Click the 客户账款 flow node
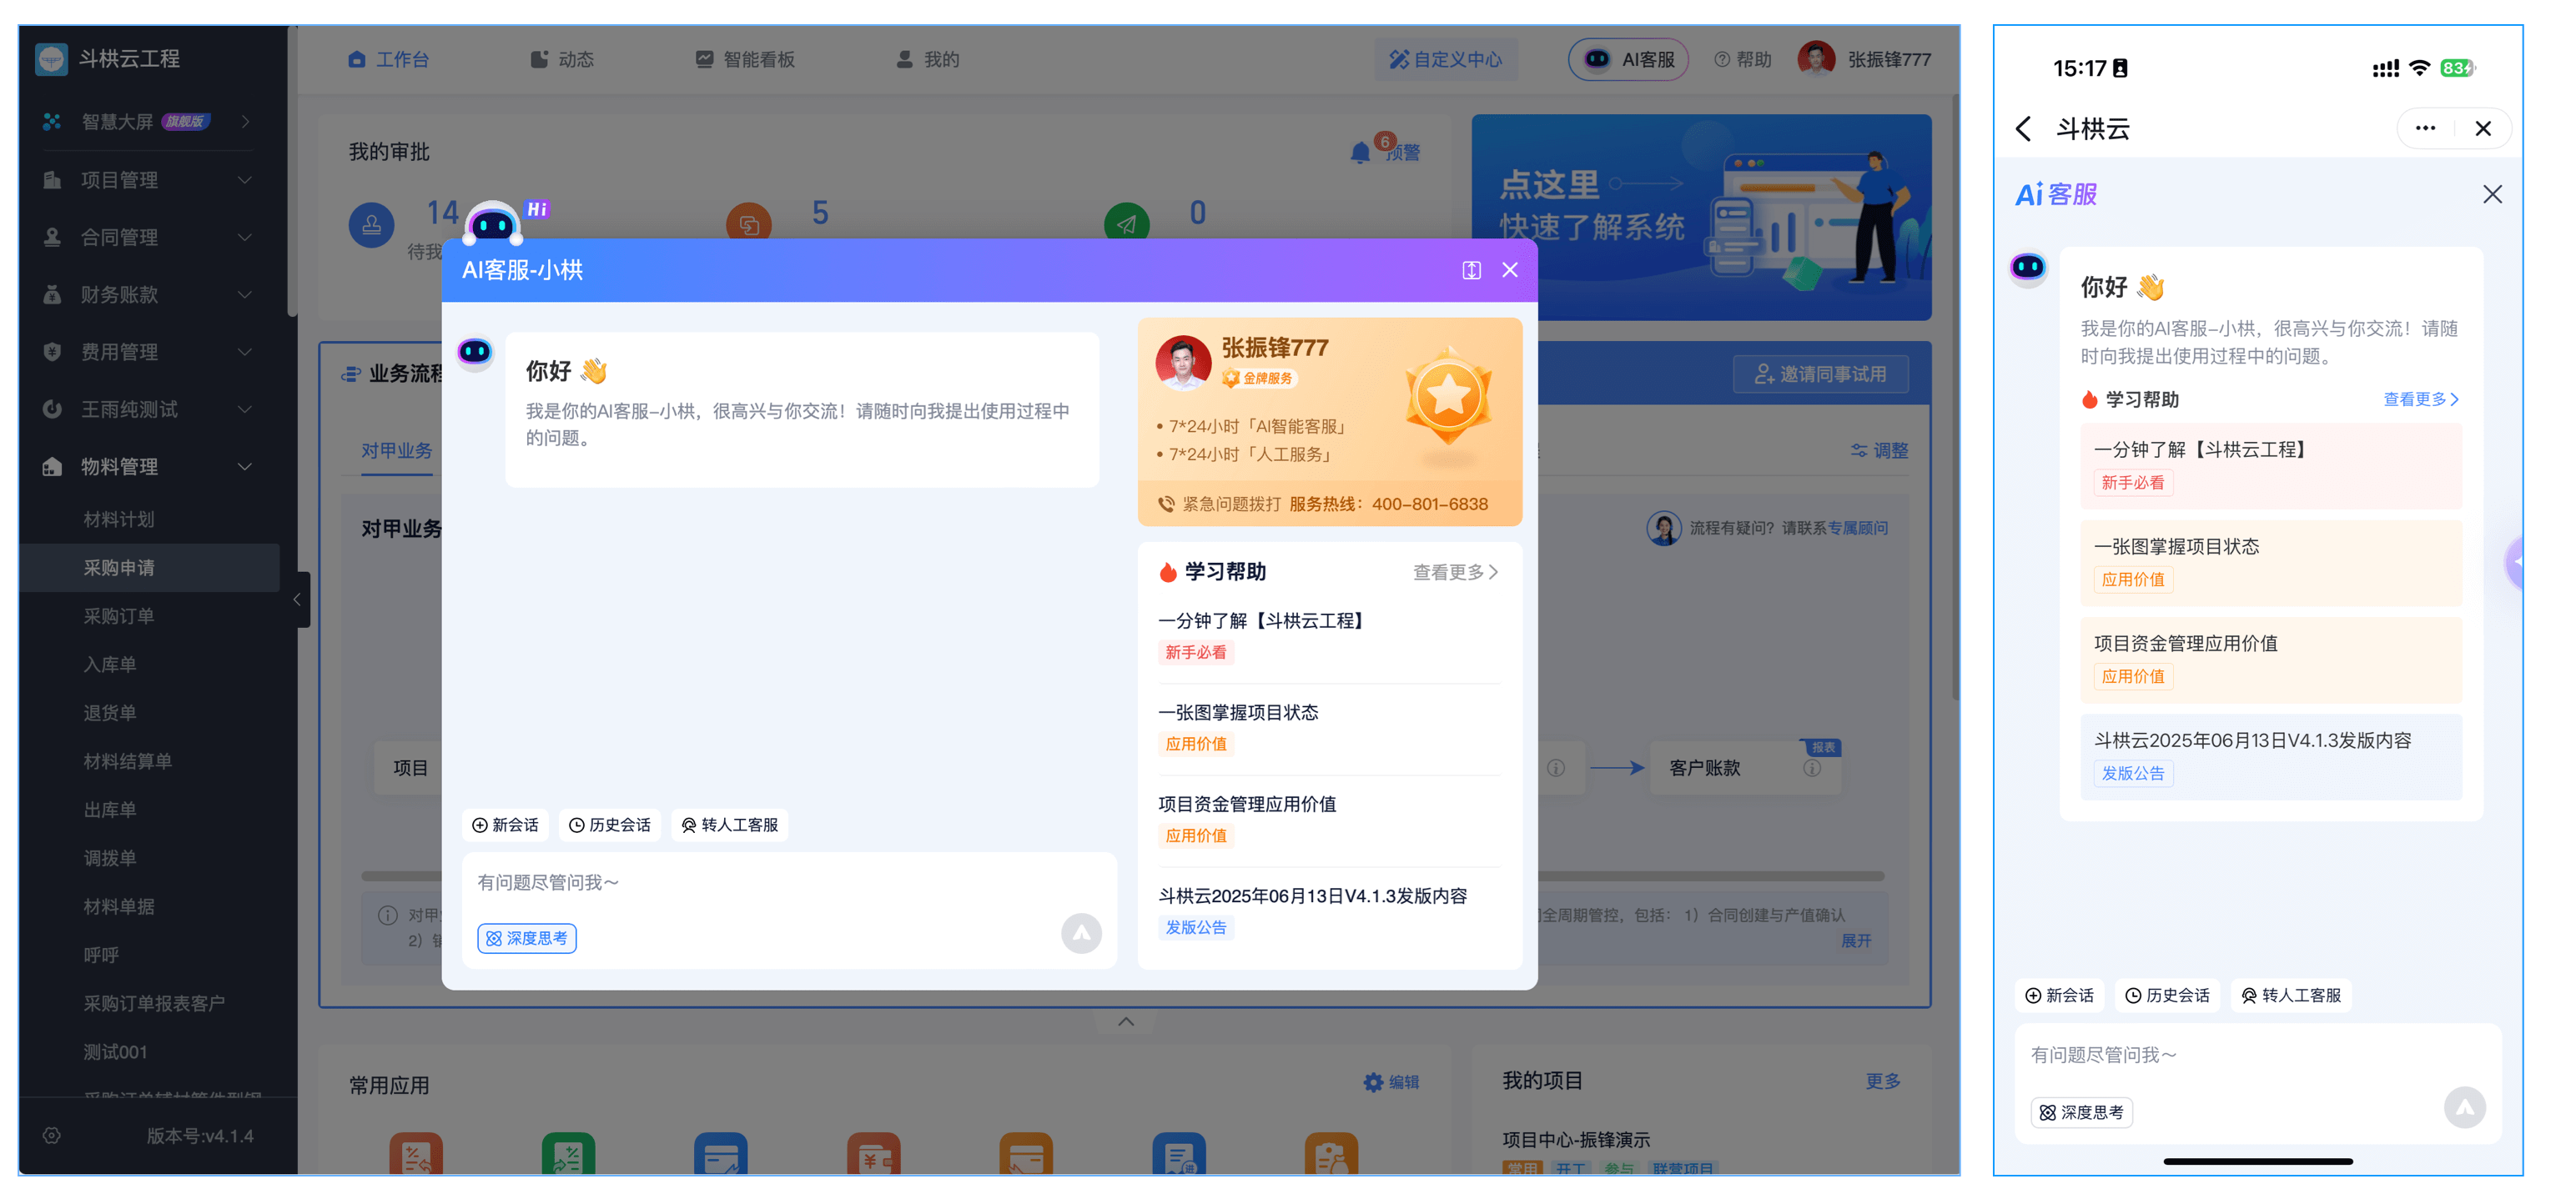The height and width of the screenshot is (1194, 2556). (1744, 769)
